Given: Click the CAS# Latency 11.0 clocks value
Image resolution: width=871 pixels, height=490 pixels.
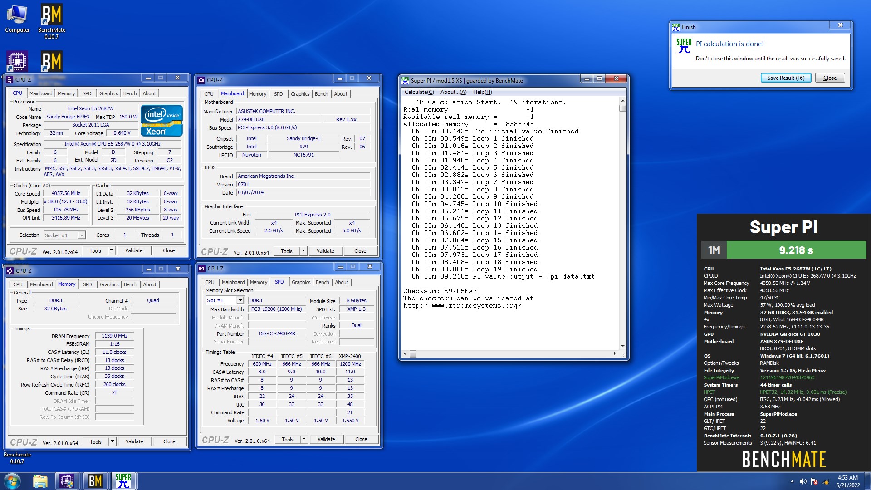Looking at the screenshot, I should click(114, 352).
